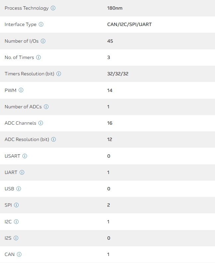Click the Number of I/Os label
The height and width of the screenshot is (263, 215).
[22, 41]
